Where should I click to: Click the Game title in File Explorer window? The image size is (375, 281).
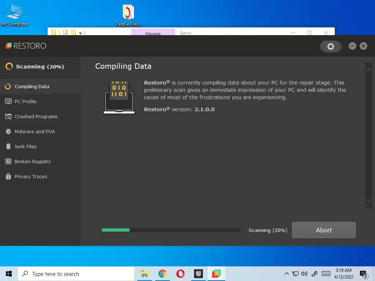click(x=185, y=33)
